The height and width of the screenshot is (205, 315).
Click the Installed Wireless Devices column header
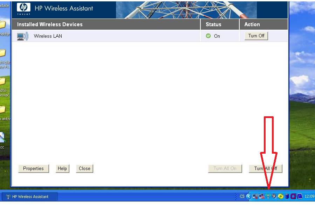[106, 24]
